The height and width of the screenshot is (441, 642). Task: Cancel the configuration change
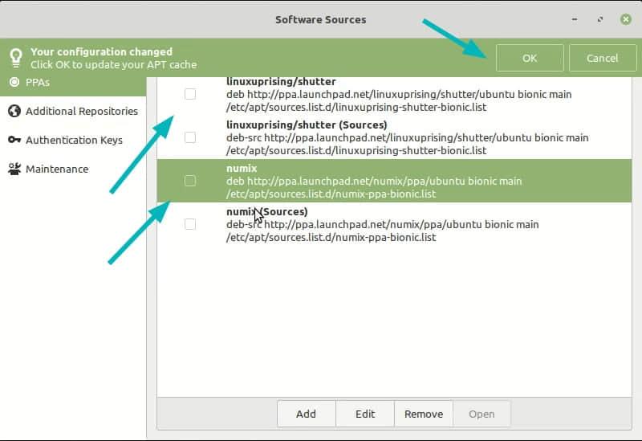602,58
